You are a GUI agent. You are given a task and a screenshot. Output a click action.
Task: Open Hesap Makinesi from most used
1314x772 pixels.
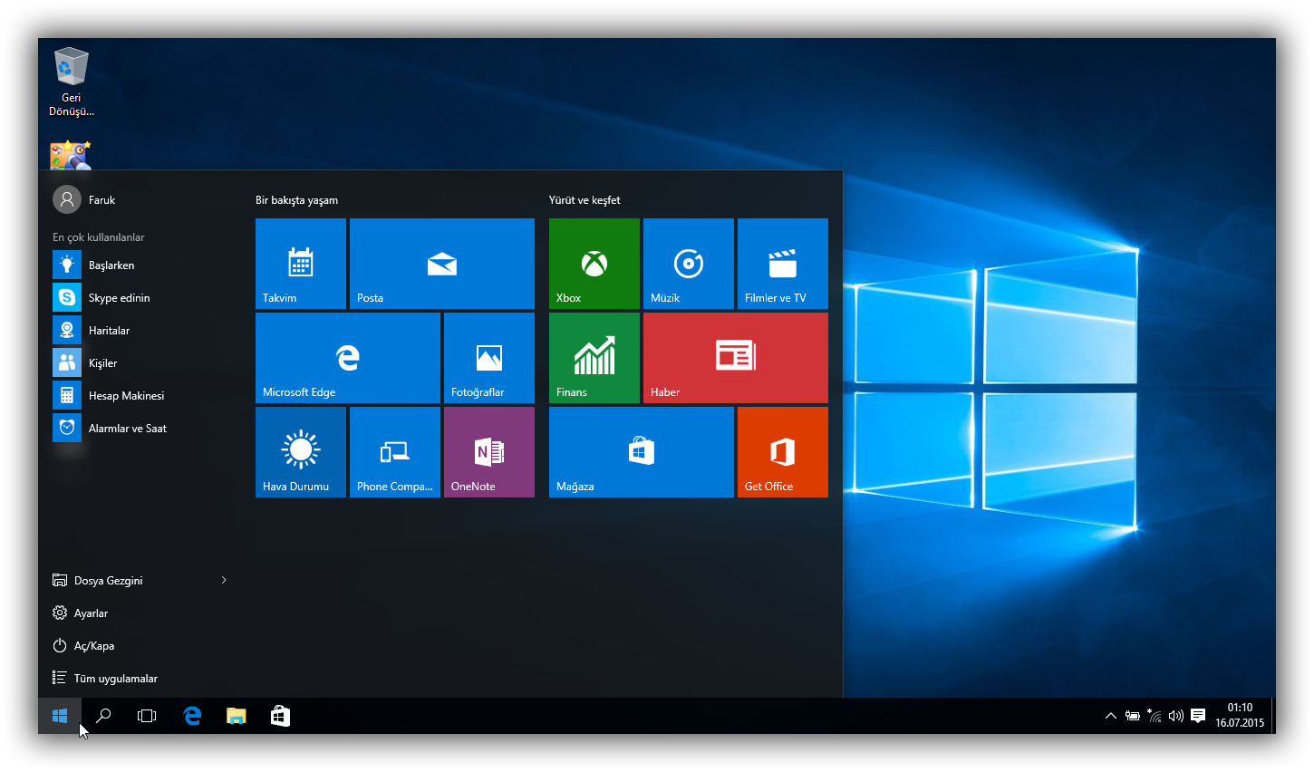125,395
